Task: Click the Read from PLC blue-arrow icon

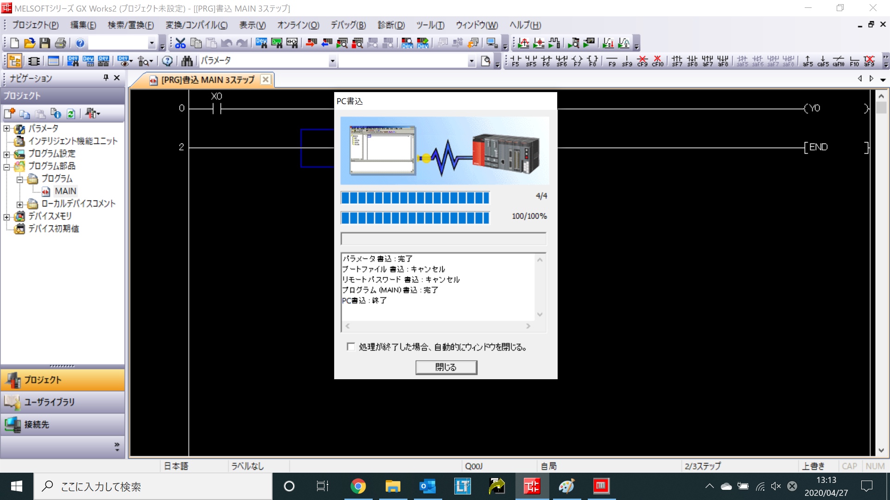Action: point(327,43)
